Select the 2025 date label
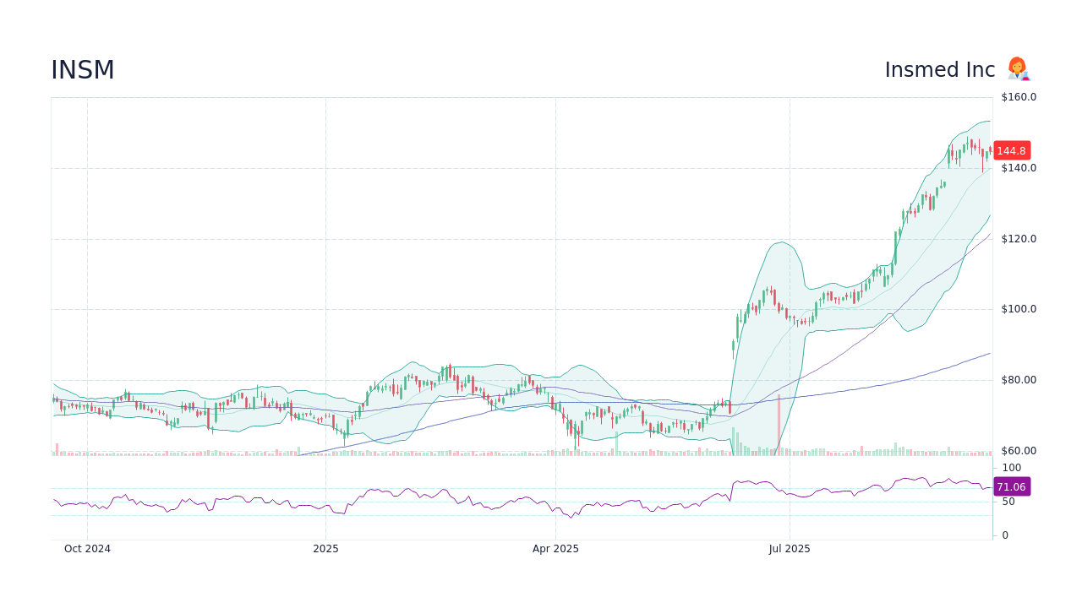The width and height of the screenshot is (1082, 608). coord(325,548)
